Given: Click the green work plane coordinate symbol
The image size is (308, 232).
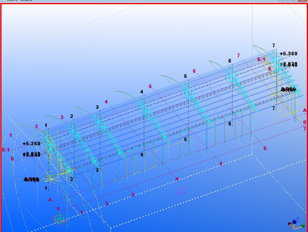Looking at the screenshot, I should [x=59, y=219].
